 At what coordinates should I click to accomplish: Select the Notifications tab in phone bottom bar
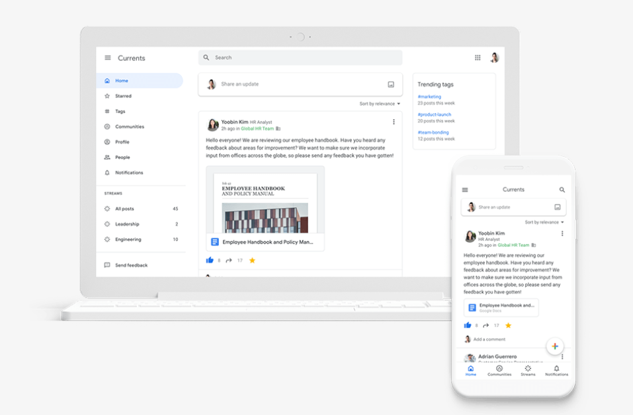click(x=556, y=371)
